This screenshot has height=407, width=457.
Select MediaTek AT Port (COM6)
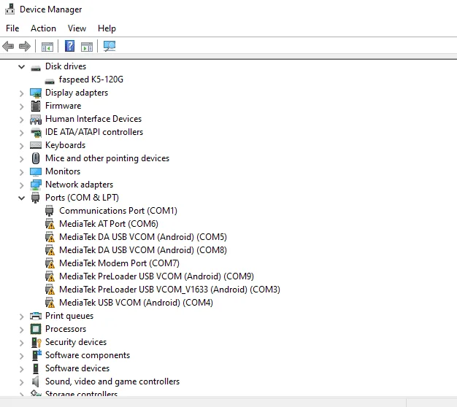(109, 224)
